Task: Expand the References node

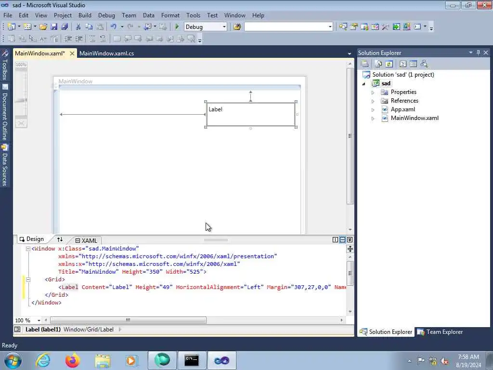Action: coord(373,101)
